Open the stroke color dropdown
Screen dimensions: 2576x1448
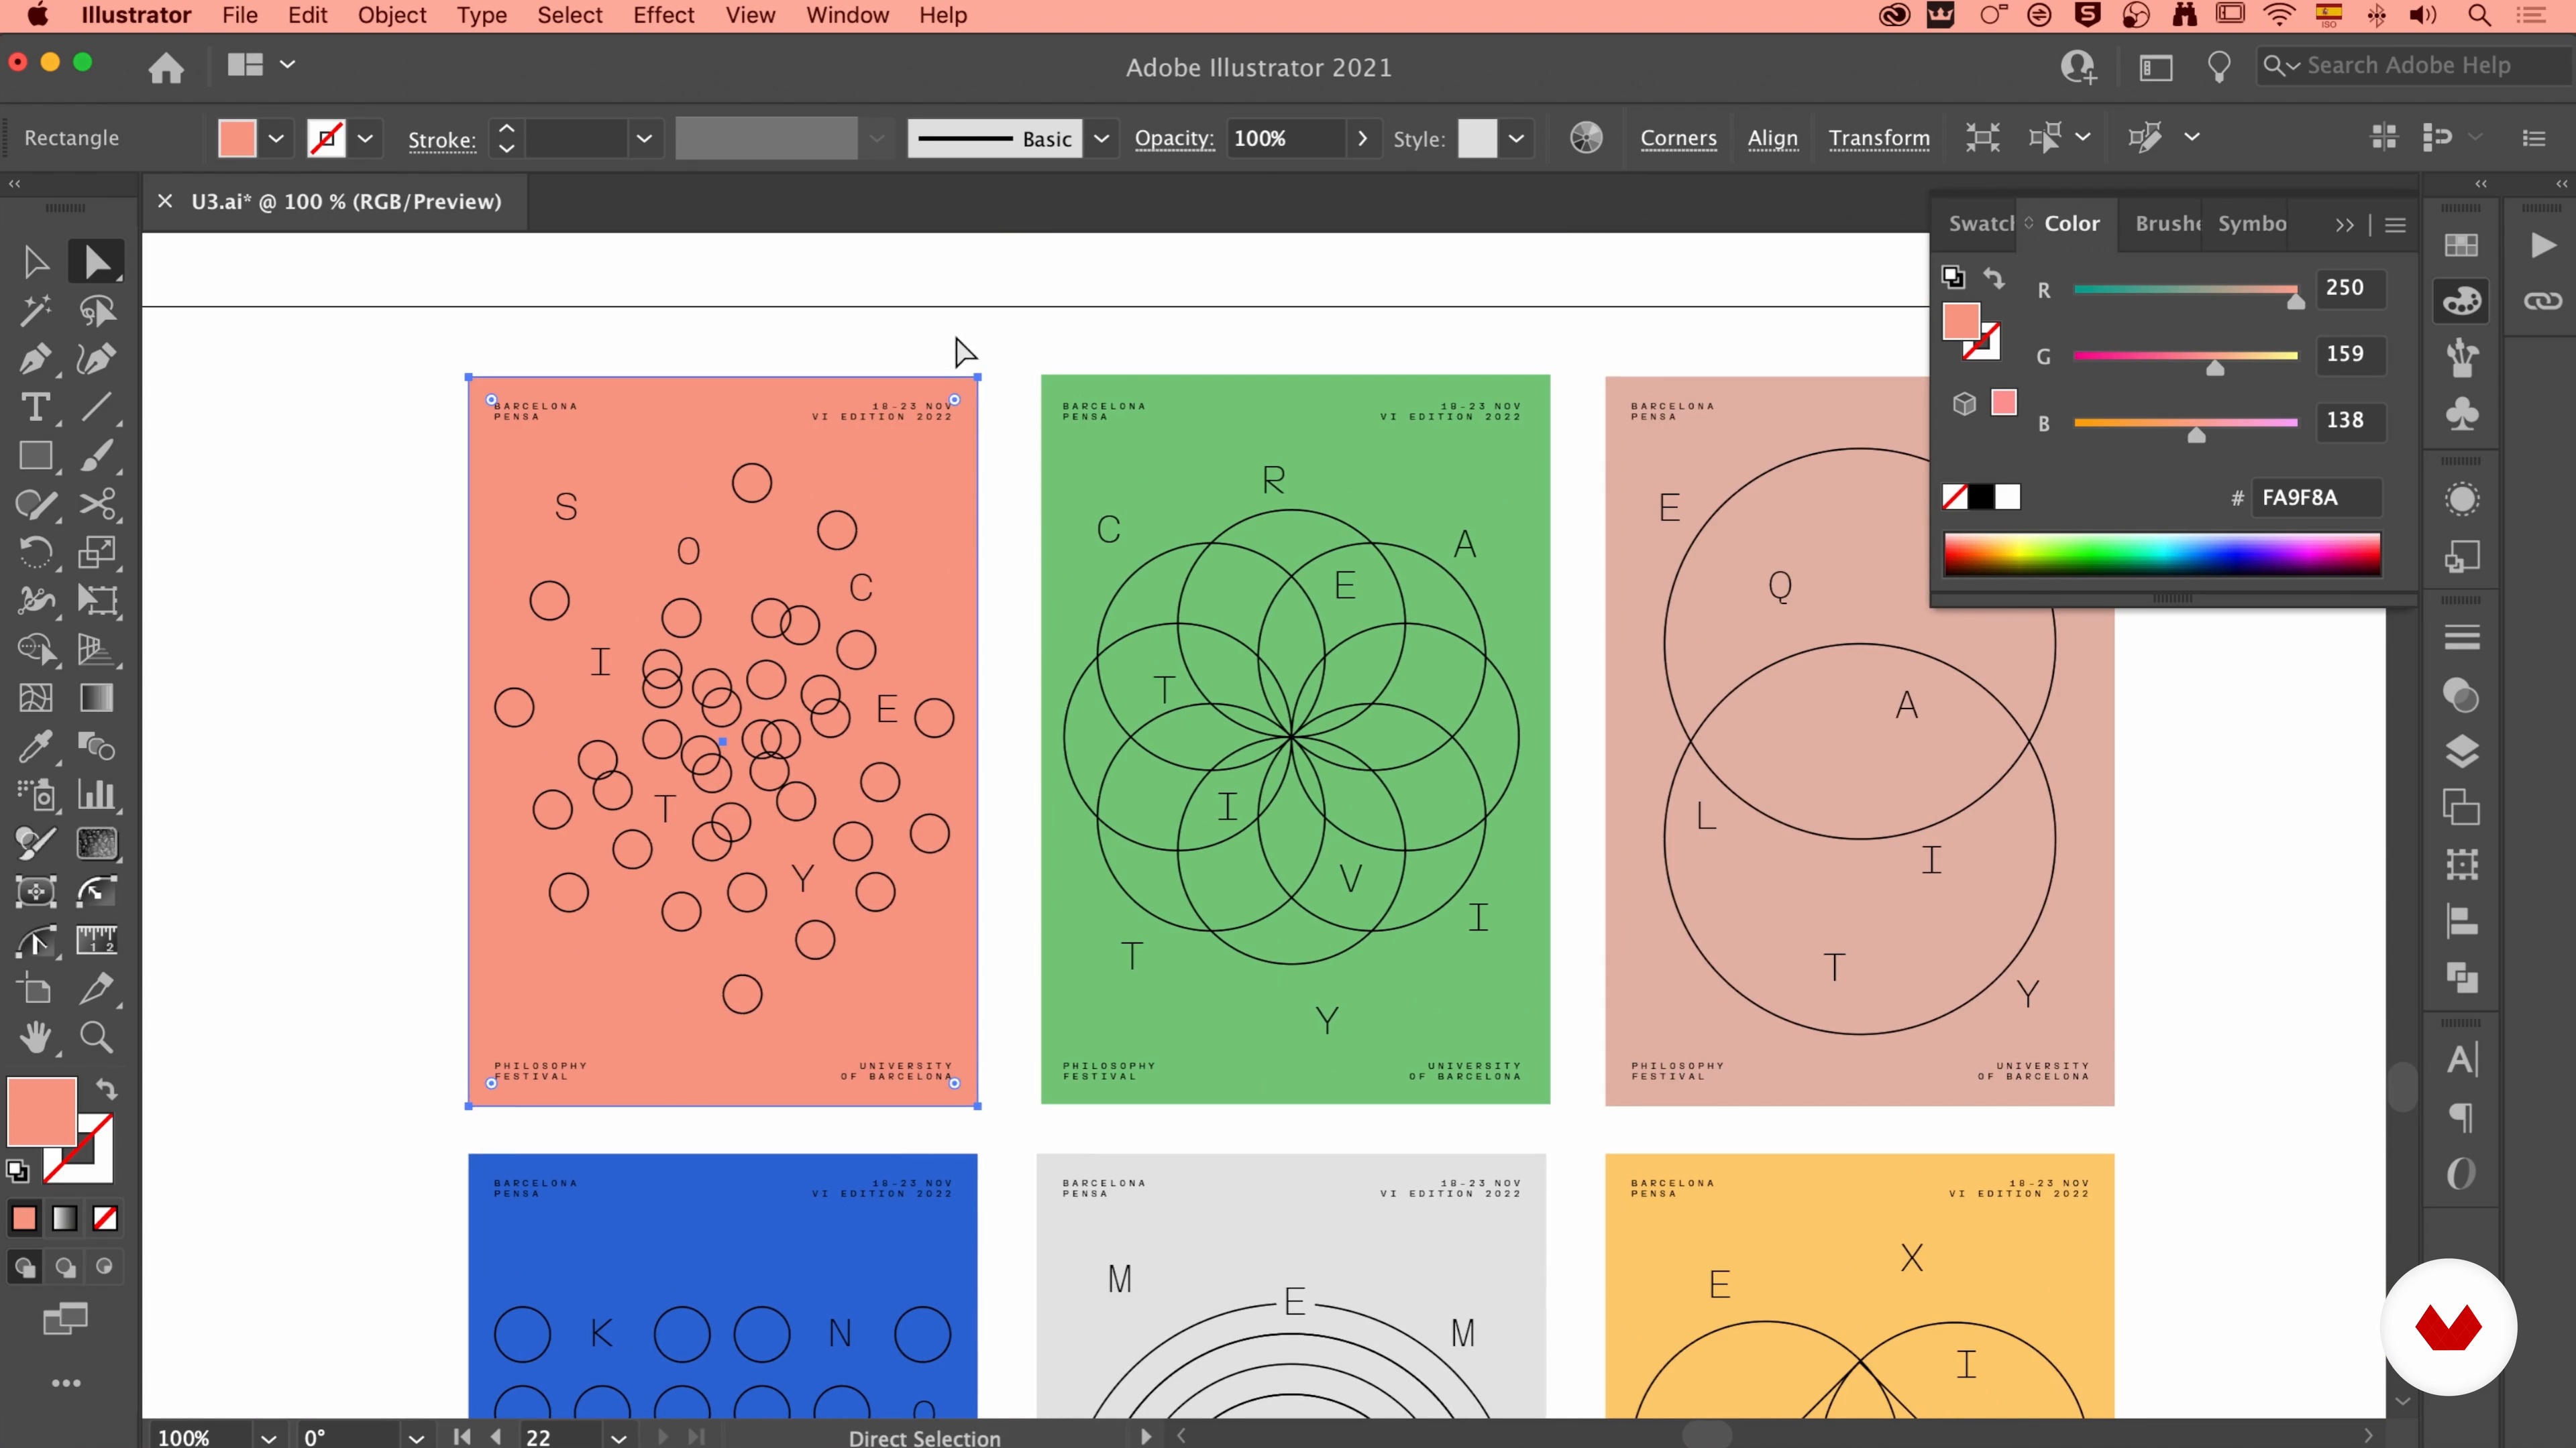tap(365, 138)
